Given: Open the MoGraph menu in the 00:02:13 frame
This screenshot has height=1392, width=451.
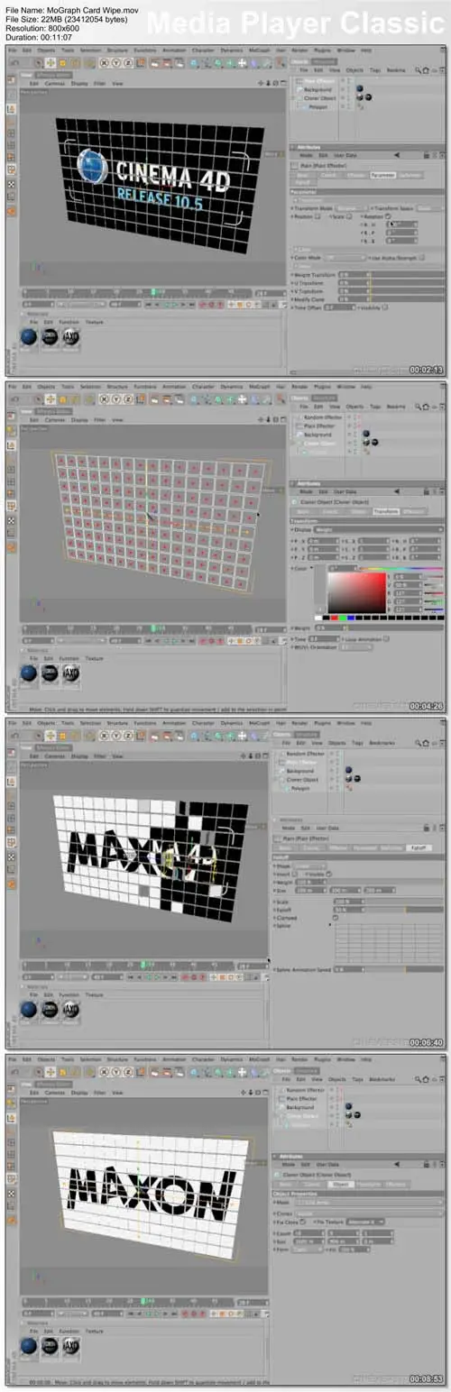Looking at the screenshot, I should [260, 51].
